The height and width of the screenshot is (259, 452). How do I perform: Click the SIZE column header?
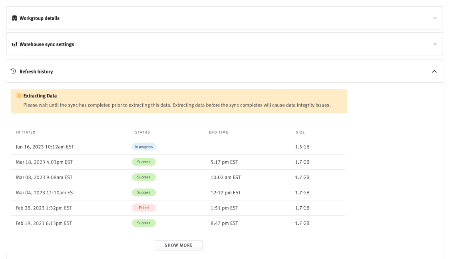click(301, 132)
